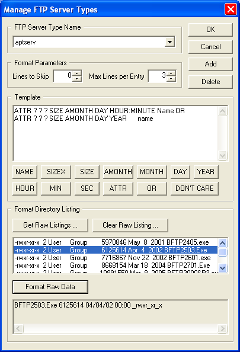Insert the SIZEX template token
Screen dimensions: 240x352
[x=56, y=172]
